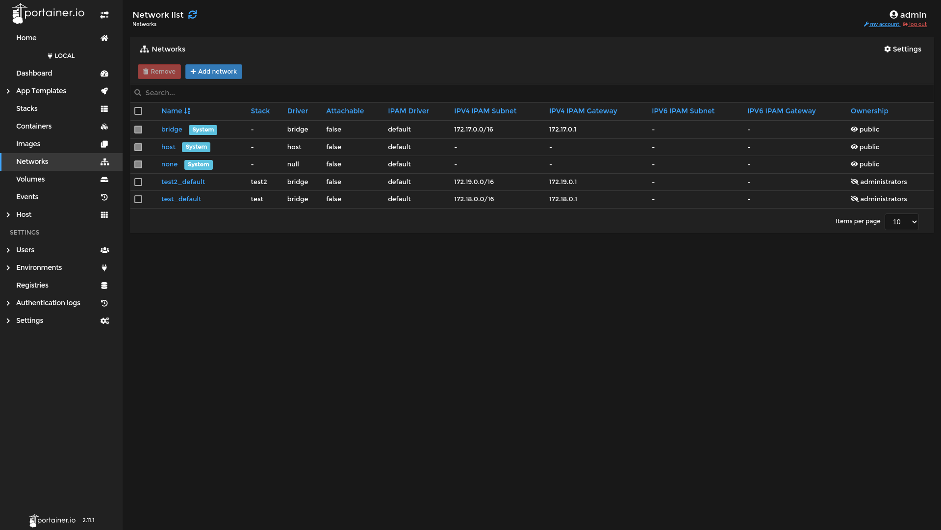The width and height of the screenshot is (941, 530).
Task: Click the Stacks list icon
Action: click(x=104, y=109)
